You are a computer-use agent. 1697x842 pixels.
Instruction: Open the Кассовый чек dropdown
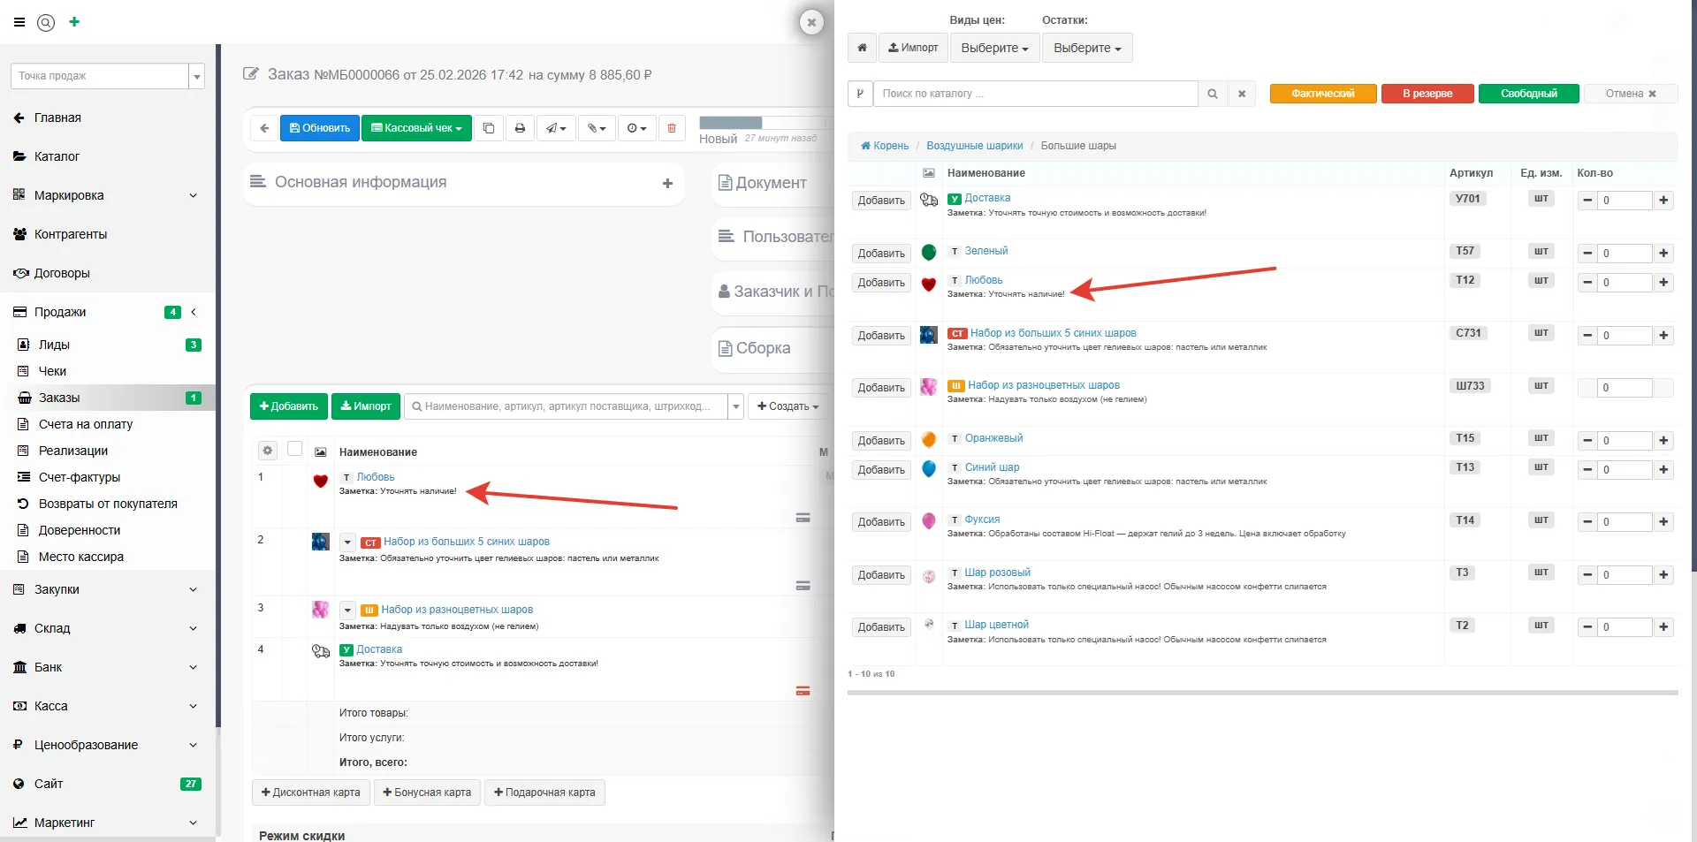[x=416, y=128]
